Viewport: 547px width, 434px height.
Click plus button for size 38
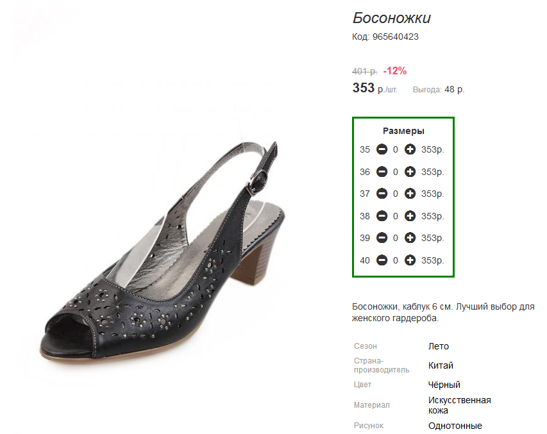pos(410,216)
